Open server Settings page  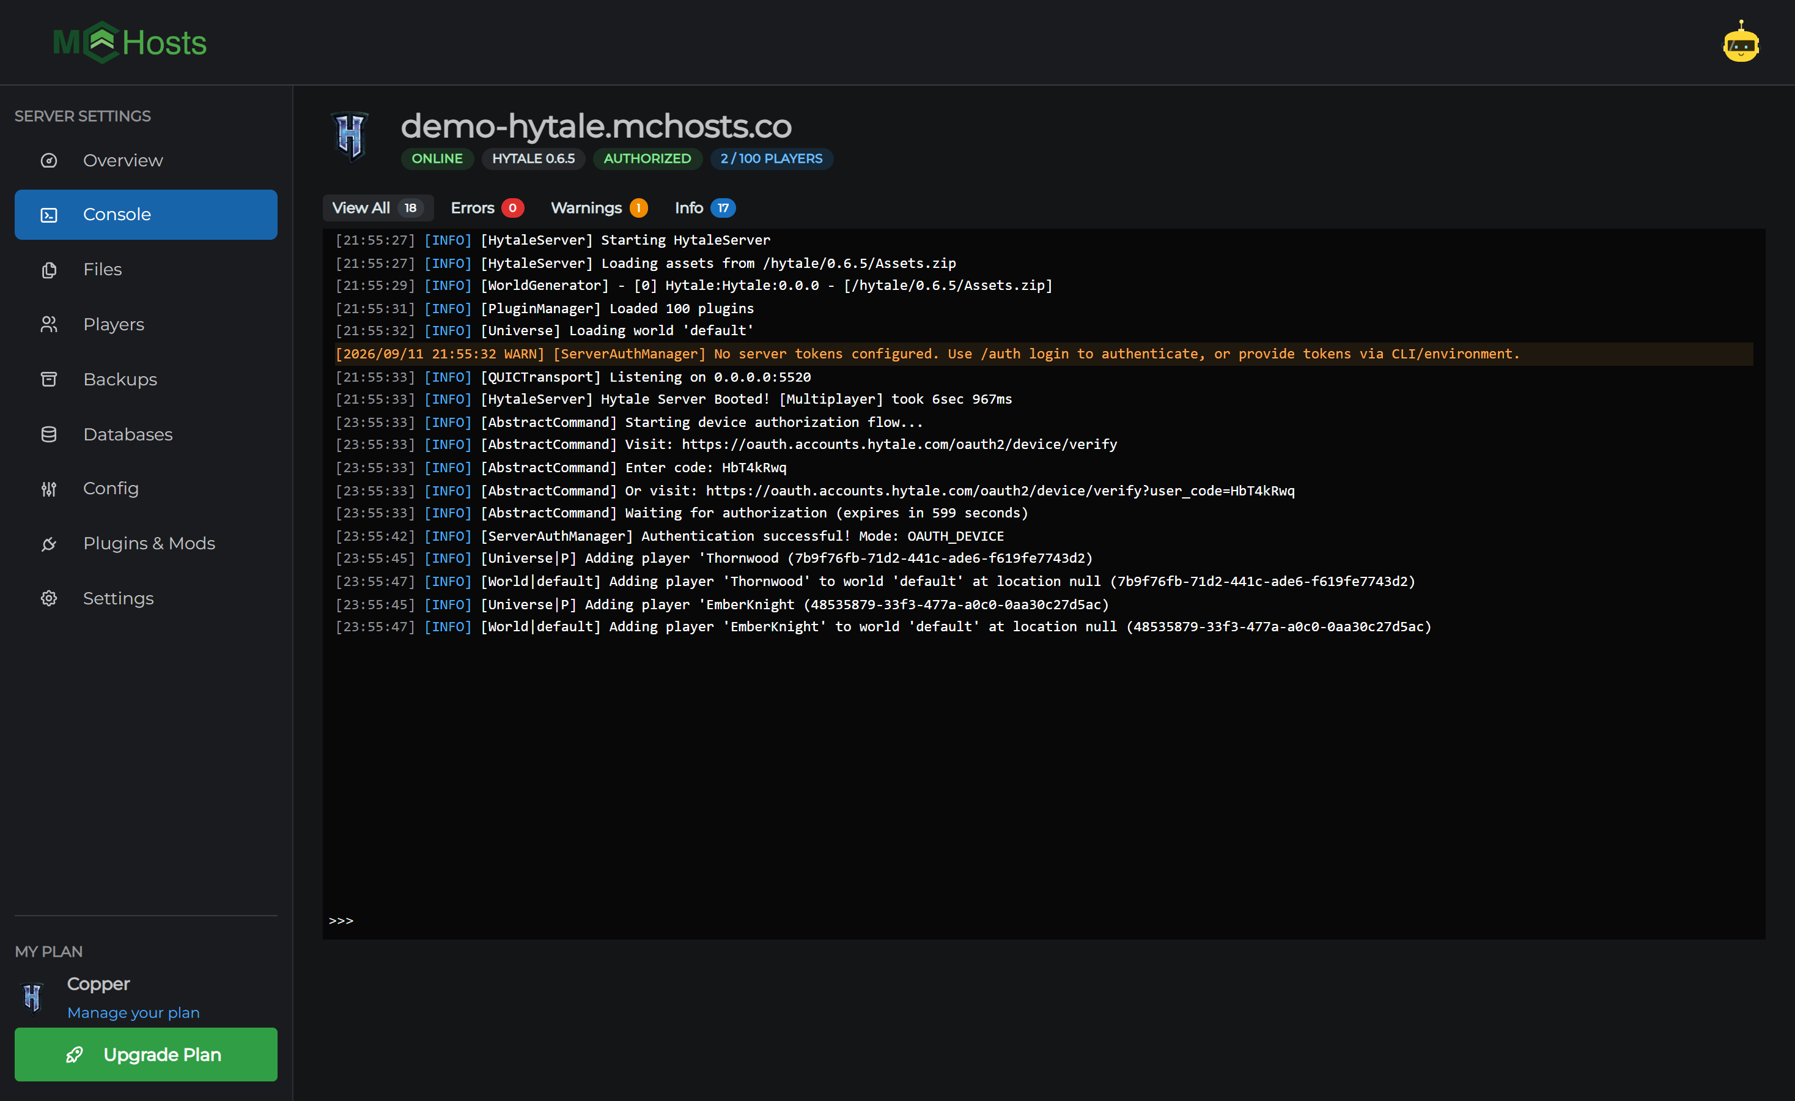146,598
